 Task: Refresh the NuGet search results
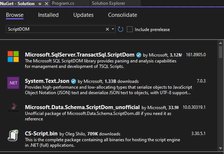pyautogui.click(x=120, y=29)
